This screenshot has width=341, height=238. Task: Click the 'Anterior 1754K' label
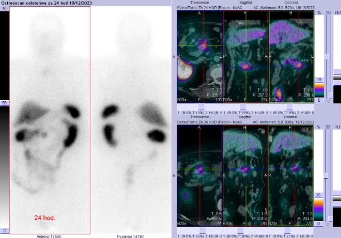[x=49, y=236]
